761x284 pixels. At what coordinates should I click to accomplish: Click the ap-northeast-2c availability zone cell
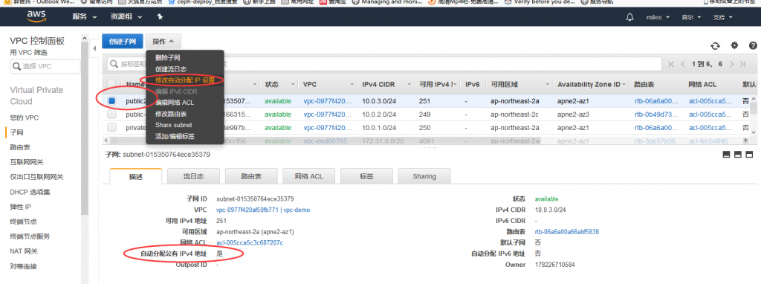coord(514,114)
